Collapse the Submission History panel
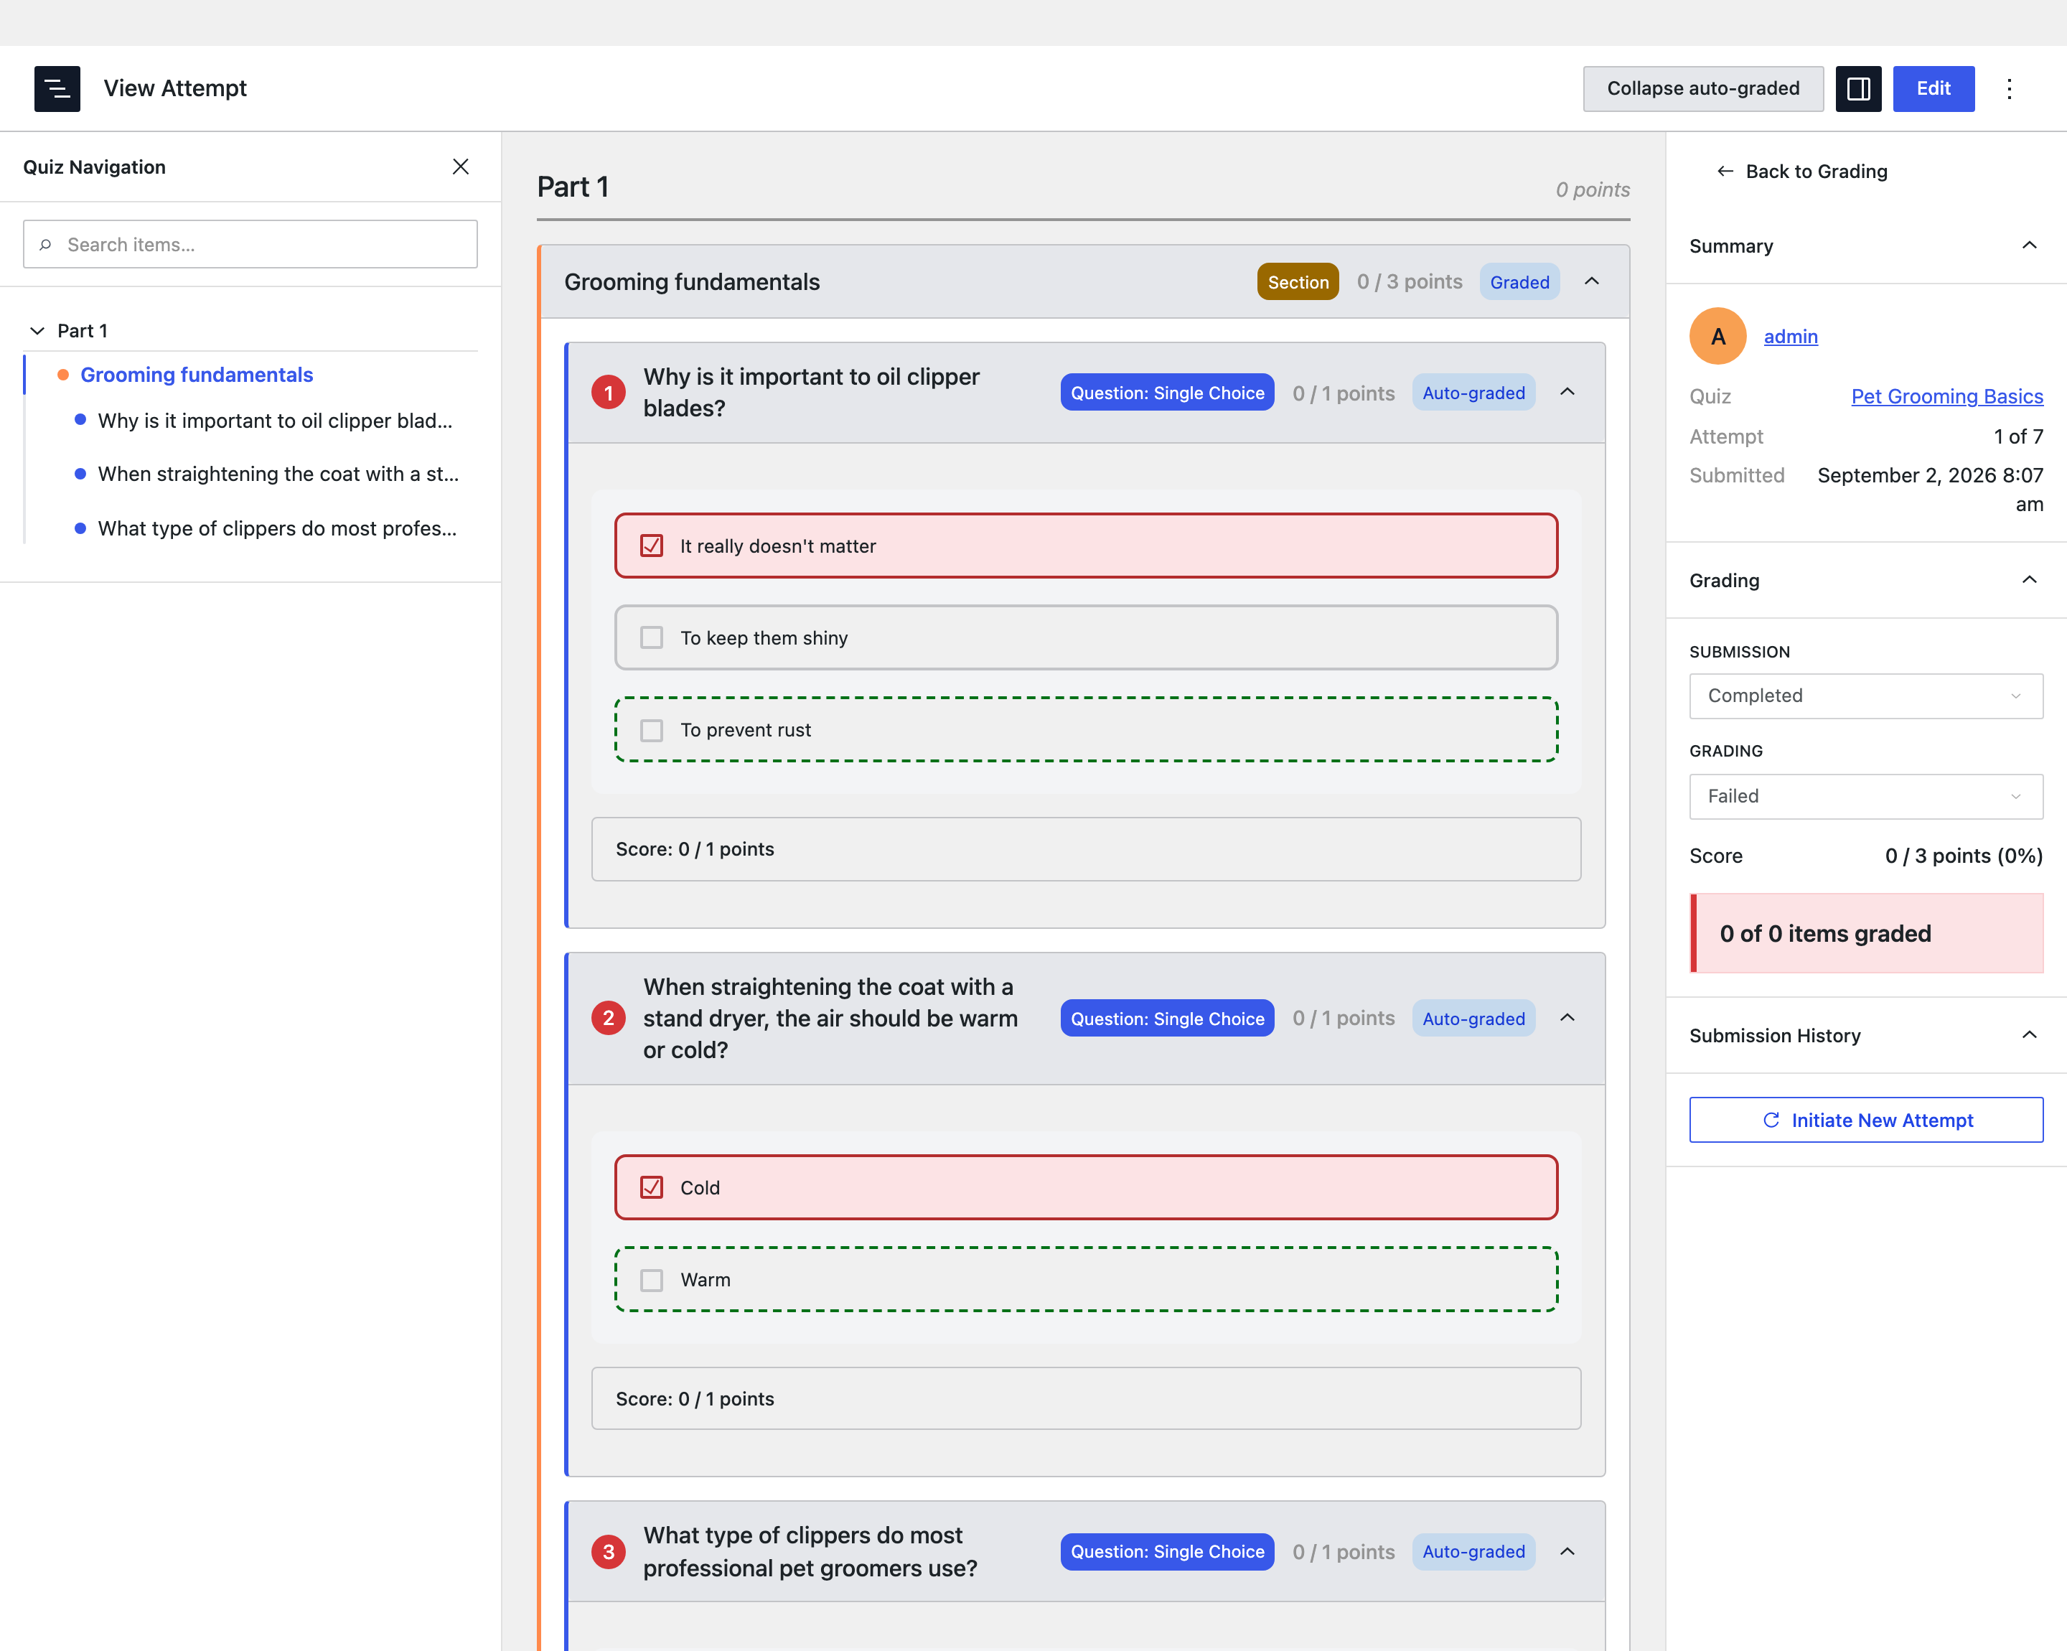Image resolution: width=2067 pixels, height=1651 pixels. coord(2029,1034)
